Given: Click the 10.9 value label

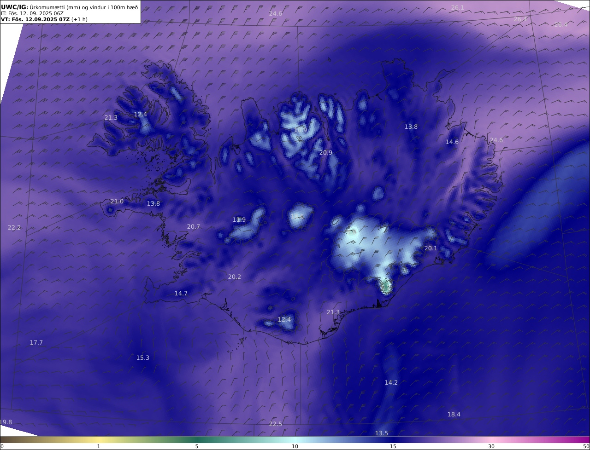Looking at the screenshot, I should 301,130.
